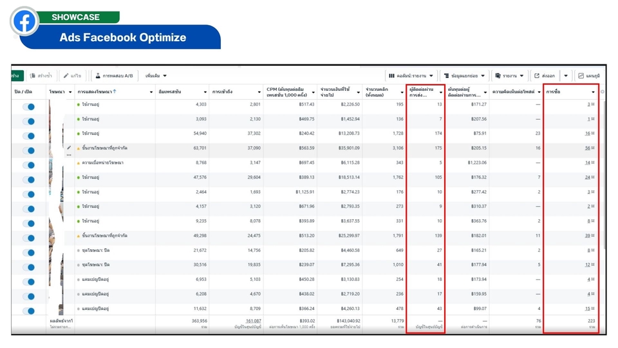Image resolution: width=618 pixels, height=348 pixels.
Task: Click the chart (แผนภูมิ) icon button
Action: [589, 76]
